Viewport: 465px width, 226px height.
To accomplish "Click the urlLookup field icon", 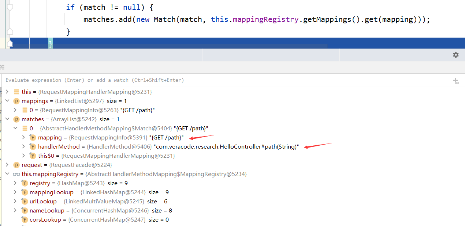I will tap(25, 201).
